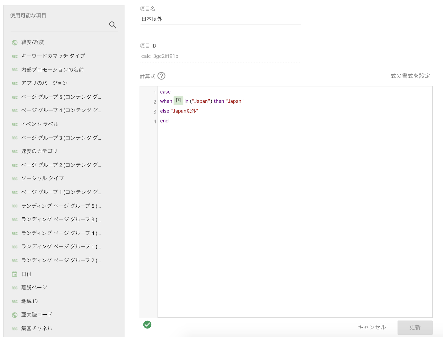Open the 式の書式を設定 link
This screenshot has height=337, width=443.
pyautogui.click(x=410, y=76)
